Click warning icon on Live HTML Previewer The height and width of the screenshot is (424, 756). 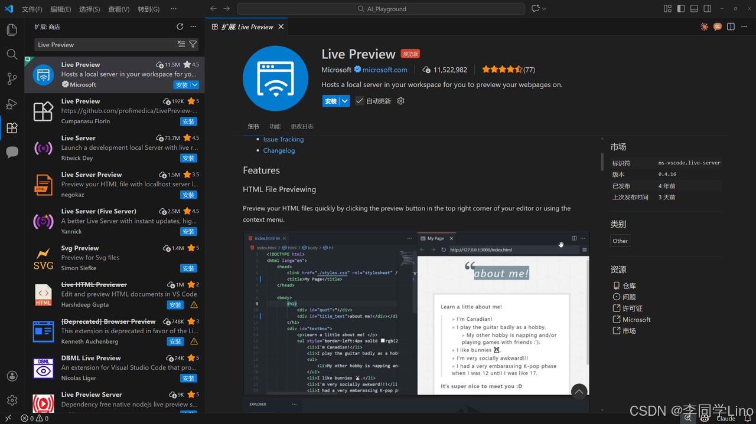point(194,305)
